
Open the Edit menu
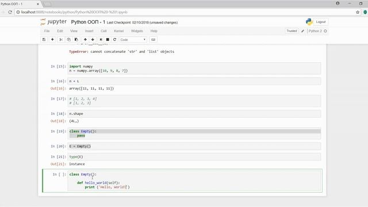(x=60, y=31)
